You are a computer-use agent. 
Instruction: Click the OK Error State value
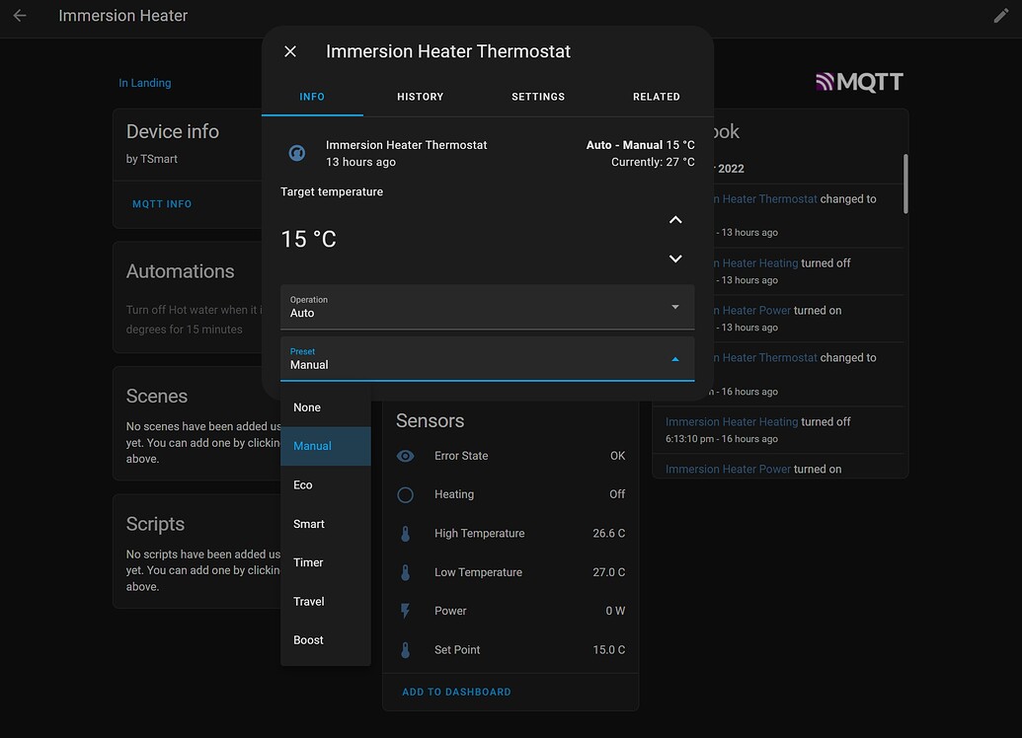click(x=617, y=456)
